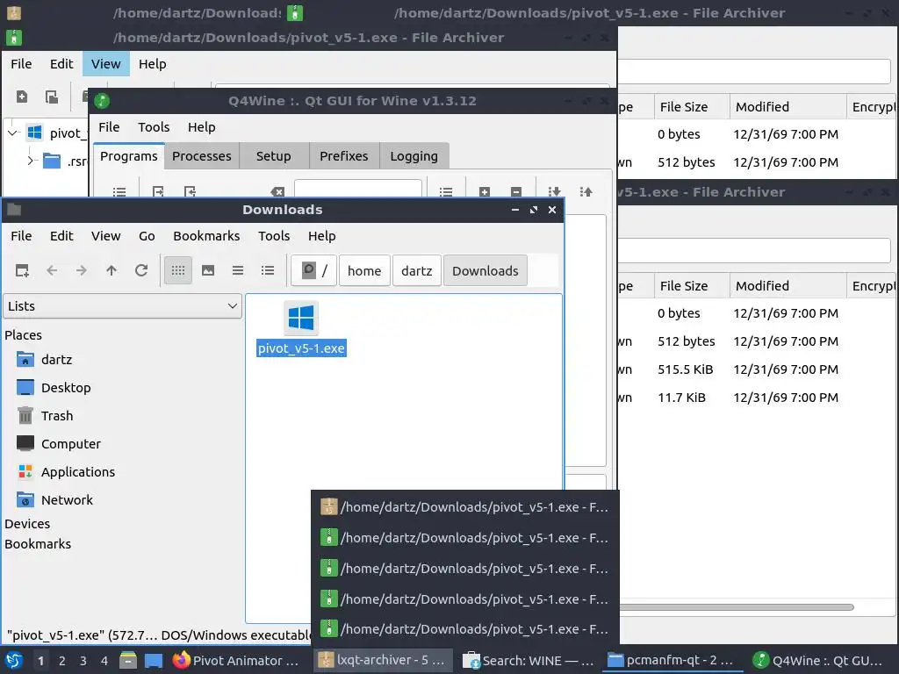Go back in Downloads file manager

(52, 270)
